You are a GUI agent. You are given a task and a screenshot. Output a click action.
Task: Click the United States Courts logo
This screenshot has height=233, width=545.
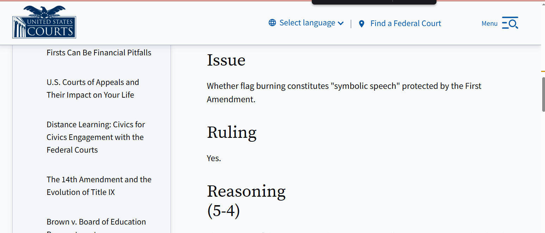coord(44,22)
